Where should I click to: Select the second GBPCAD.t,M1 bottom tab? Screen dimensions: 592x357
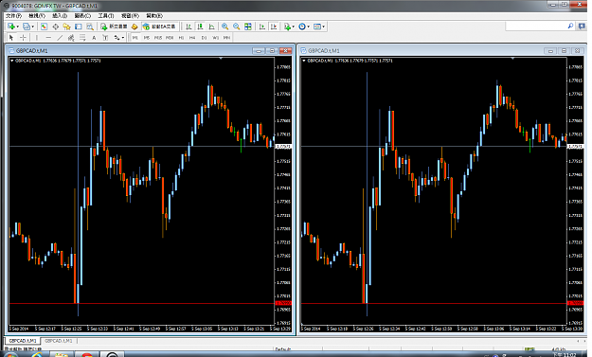(x=59, y=341)
